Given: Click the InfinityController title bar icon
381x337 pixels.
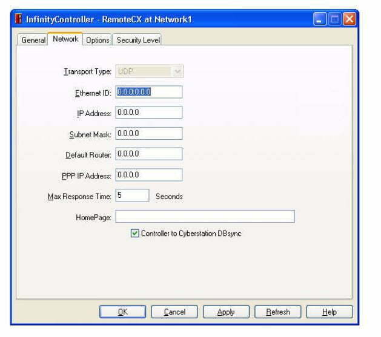Looking at the screenshot, I should pyautogui.click(x=18, y=19).
